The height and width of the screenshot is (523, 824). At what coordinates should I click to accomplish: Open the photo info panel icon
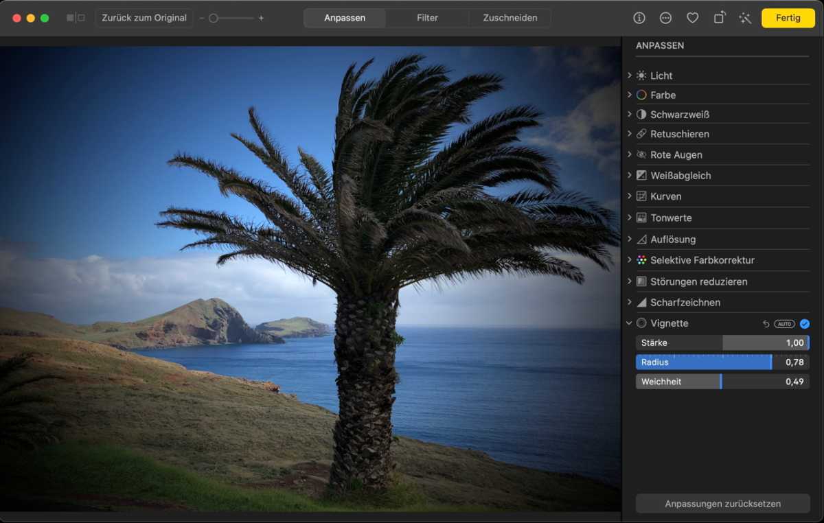639,18
